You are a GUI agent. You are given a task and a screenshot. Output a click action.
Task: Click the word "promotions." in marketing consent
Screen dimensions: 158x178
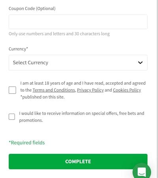point(31,120)
